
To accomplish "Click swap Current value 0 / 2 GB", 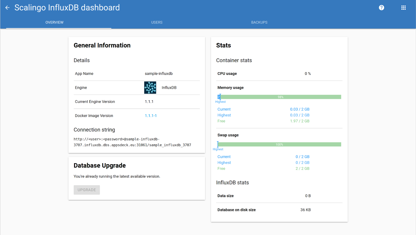I will (x=303, y=157).
